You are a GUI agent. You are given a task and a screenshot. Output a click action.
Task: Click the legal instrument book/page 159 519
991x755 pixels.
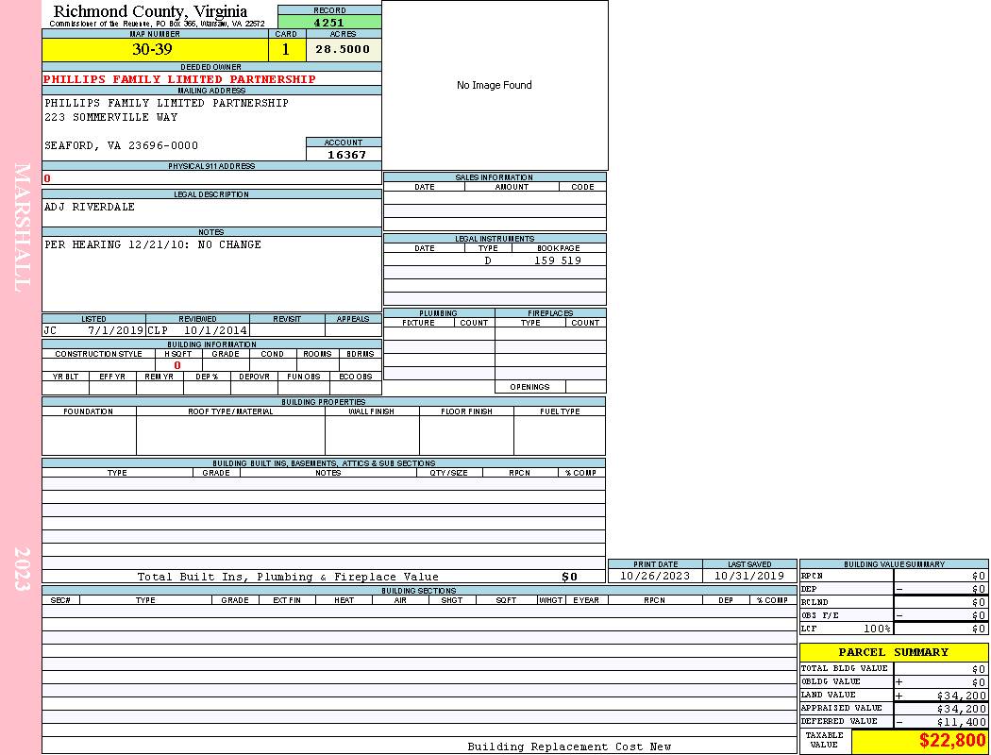(558, 260)
